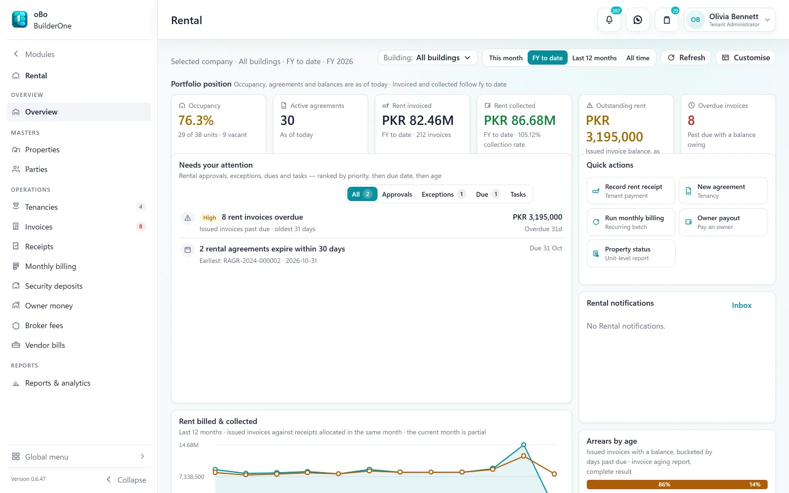789x493 pixels.
Task: Click the Vendor bills icon
Action: click(x=16, y=345)
